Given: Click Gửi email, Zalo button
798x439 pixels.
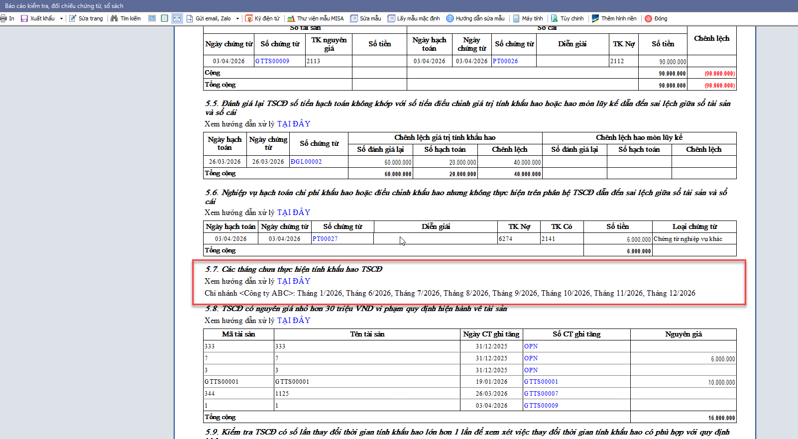Looking at the screenshot, I should click(209, 18).
